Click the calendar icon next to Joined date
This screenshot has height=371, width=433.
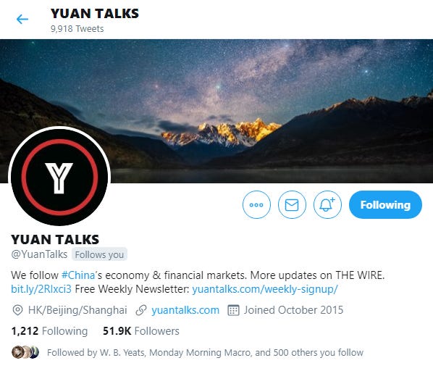(233, 310)
